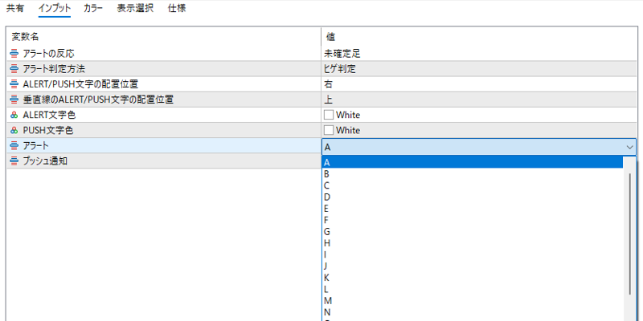Switch to the 共有 tab
The width and height of the screenshot is (643, 321).
coord(14,8)
